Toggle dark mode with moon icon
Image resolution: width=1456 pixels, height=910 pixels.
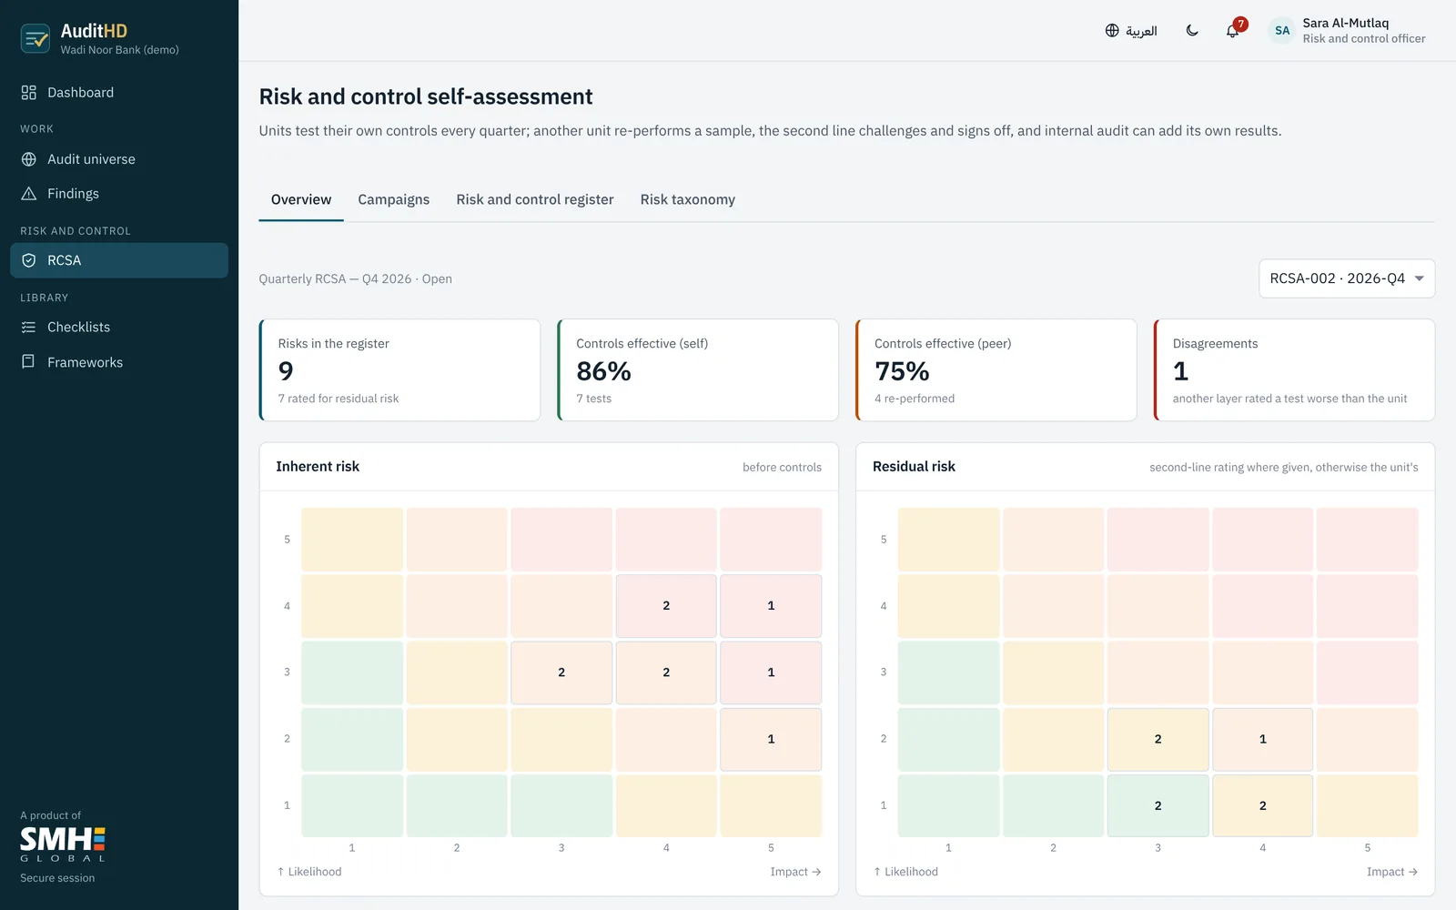(1192, 31)
